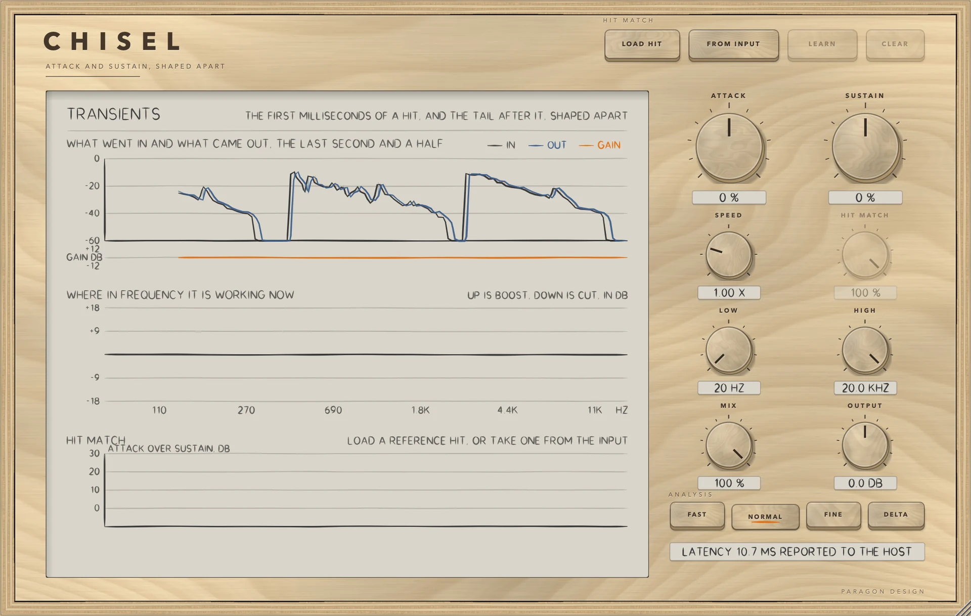This screenshot has width=971, height=616.
Task: Click the frequency response curve display
Action: click(x=366, y=355)
